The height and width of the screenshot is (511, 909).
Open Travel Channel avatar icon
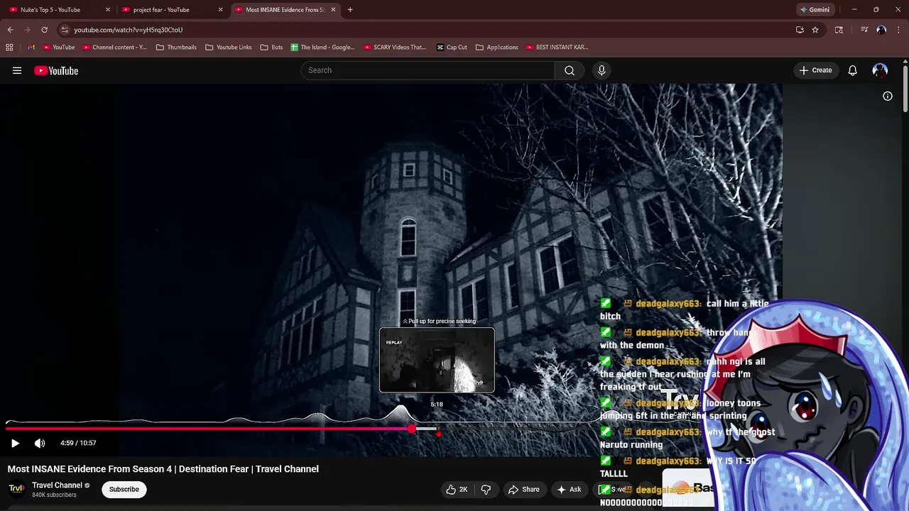tap(16, 489)
